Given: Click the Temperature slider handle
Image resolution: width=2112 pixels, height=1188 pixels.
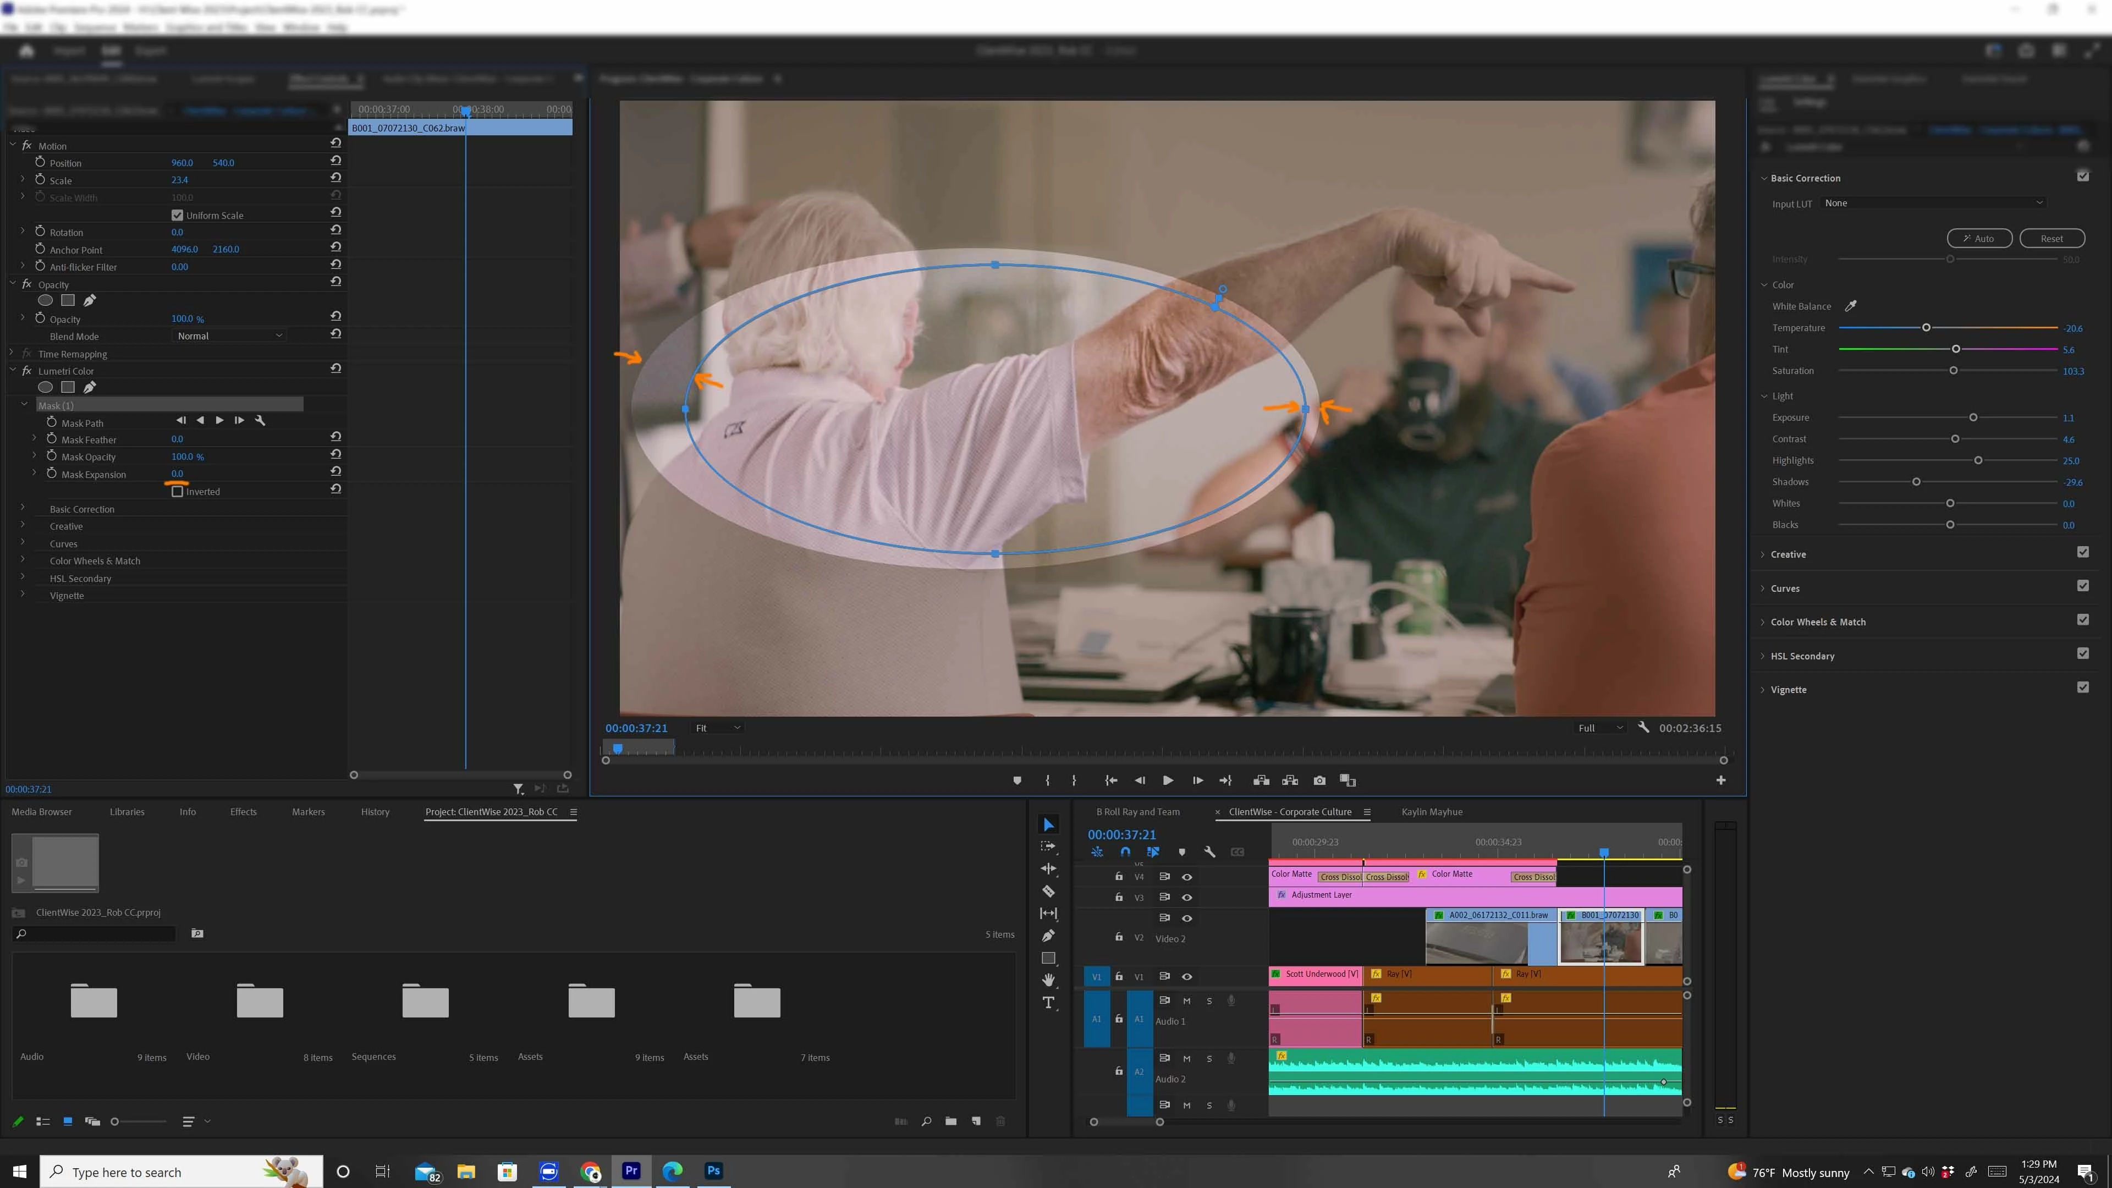Looking at the screenshot, I should 1926,328.
